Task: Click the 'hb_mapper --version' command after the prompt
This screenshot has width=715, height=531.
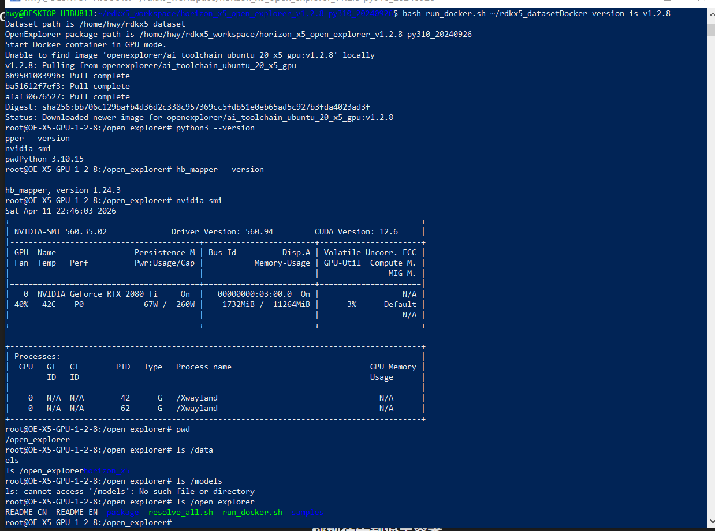Action: (220, 169)
